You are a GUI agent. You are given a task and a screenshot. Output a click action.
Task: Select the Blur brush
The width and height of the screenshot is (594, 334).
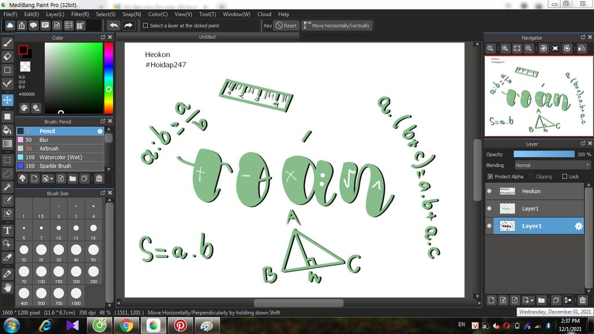[60, 140]
